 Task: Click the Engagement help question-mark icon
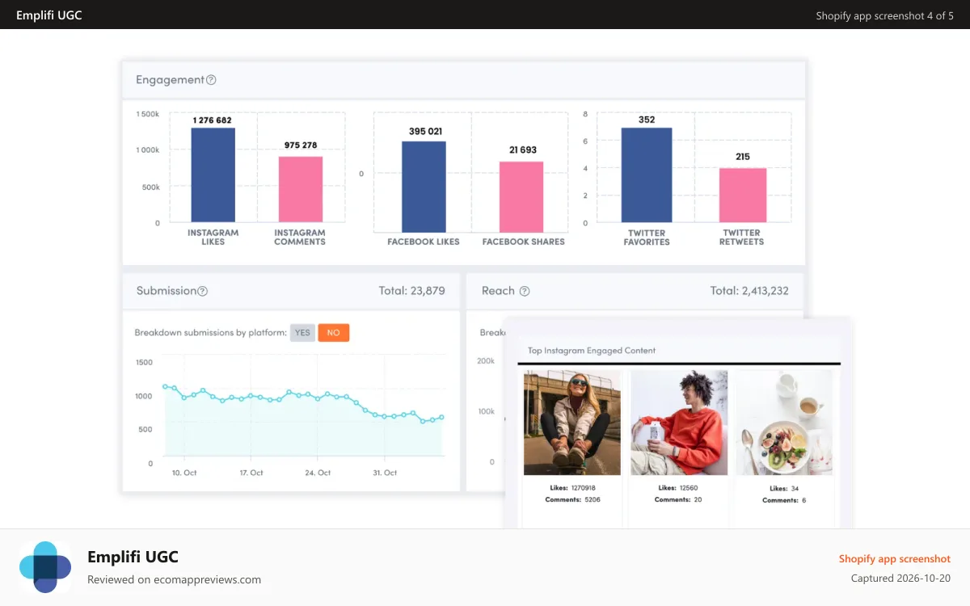point(211,80)
